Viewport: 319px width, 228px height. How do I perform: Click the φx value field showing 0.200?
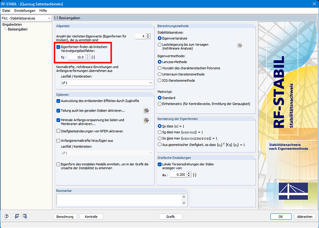(x=178, y=175)
